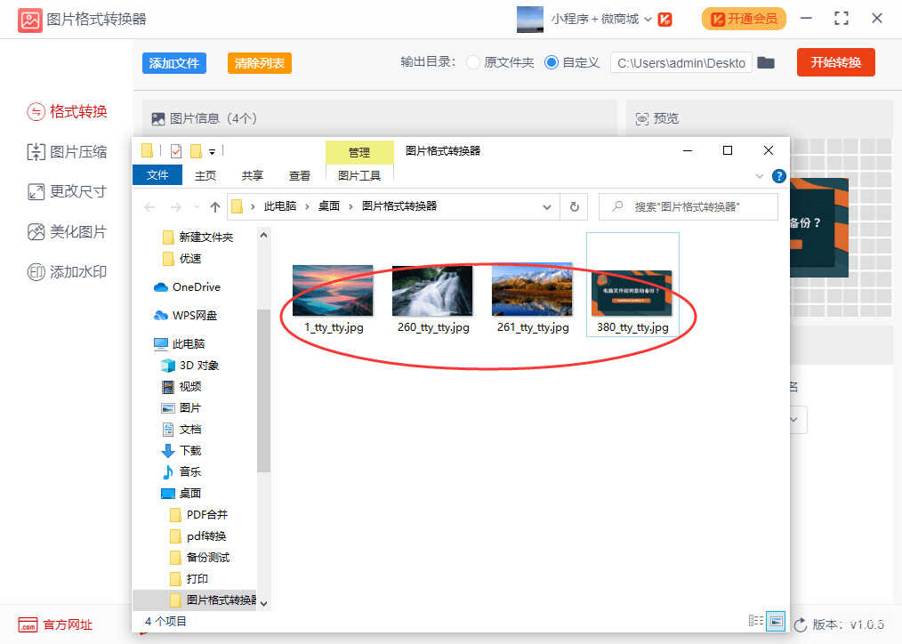This screenshot has height=644, width=902.
Task: Select the 美化图片 sidebar tool
Action: [68, 232]
